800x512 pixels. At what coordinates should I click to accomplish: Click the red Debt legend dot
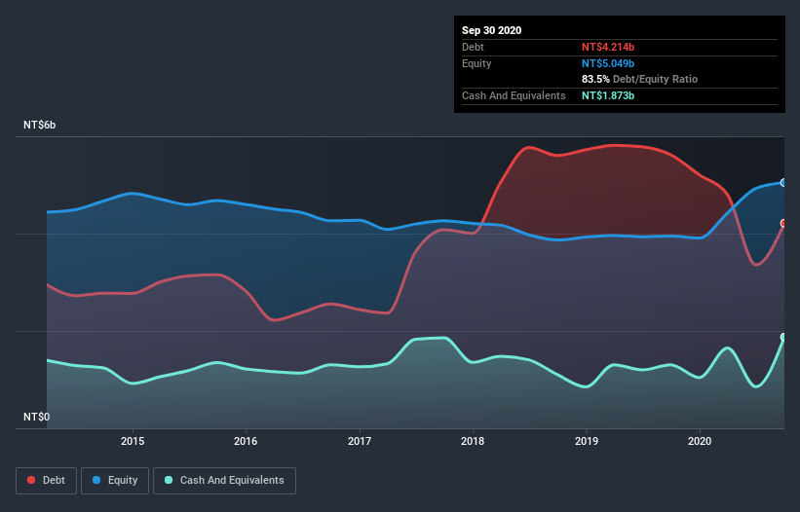[x=31, y=480]
